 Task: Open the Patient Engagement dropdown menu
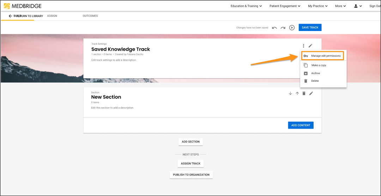pos(285,6)
